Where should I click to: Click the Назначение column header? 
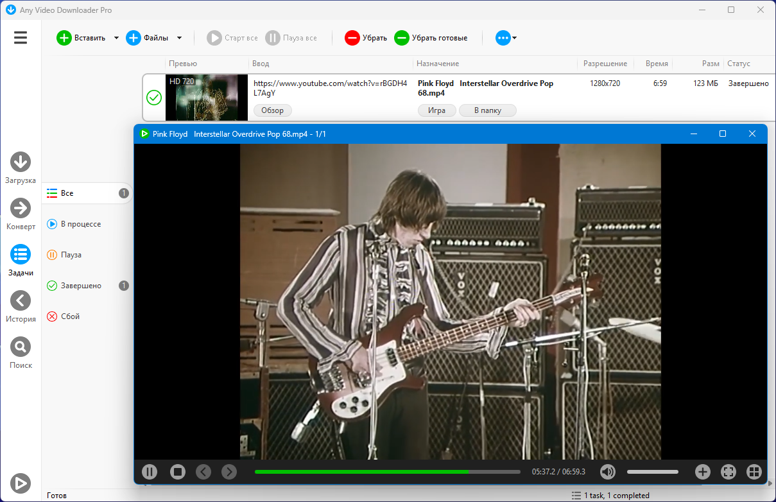438,64
